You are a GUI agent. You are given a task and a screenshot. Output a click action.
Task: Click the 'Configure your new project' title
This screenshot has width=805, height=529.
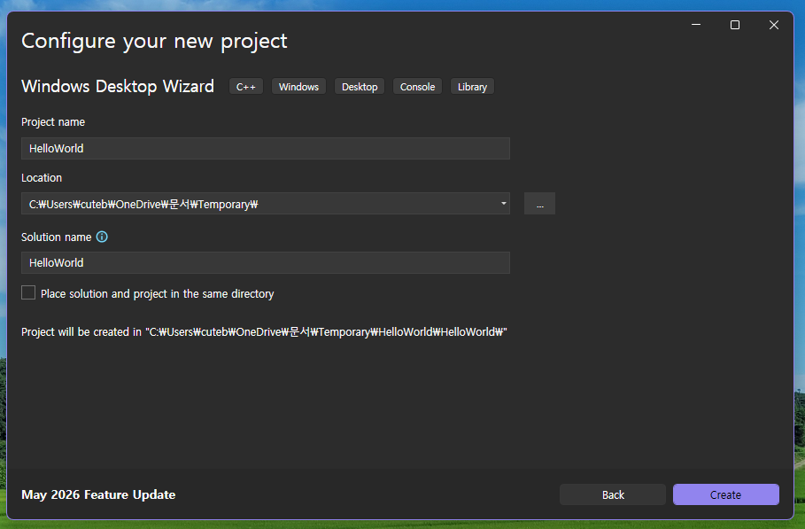coord(154,41)
